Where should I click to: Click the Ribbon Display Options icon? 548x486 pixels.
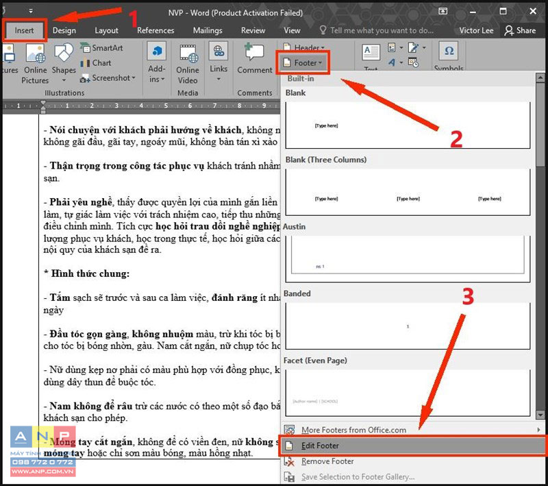[443, 11]
